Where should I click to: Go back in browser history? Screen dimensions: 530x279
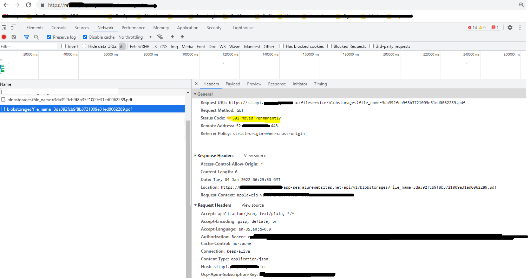(6, 5)
